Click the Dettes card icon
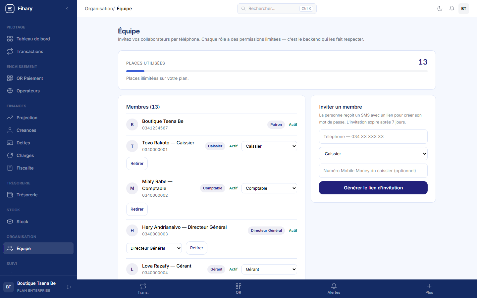 [10, 143]
